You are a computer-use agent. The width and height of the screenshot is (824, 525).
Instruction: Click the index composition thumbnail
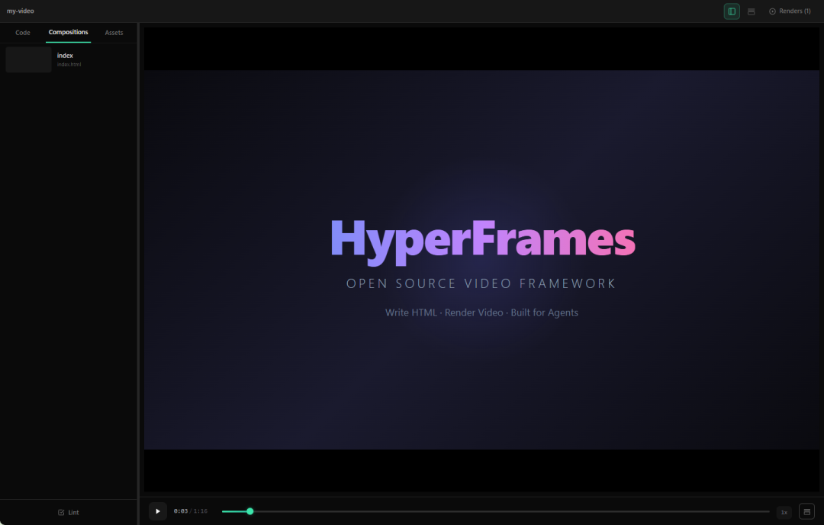[x=28, y=59]
